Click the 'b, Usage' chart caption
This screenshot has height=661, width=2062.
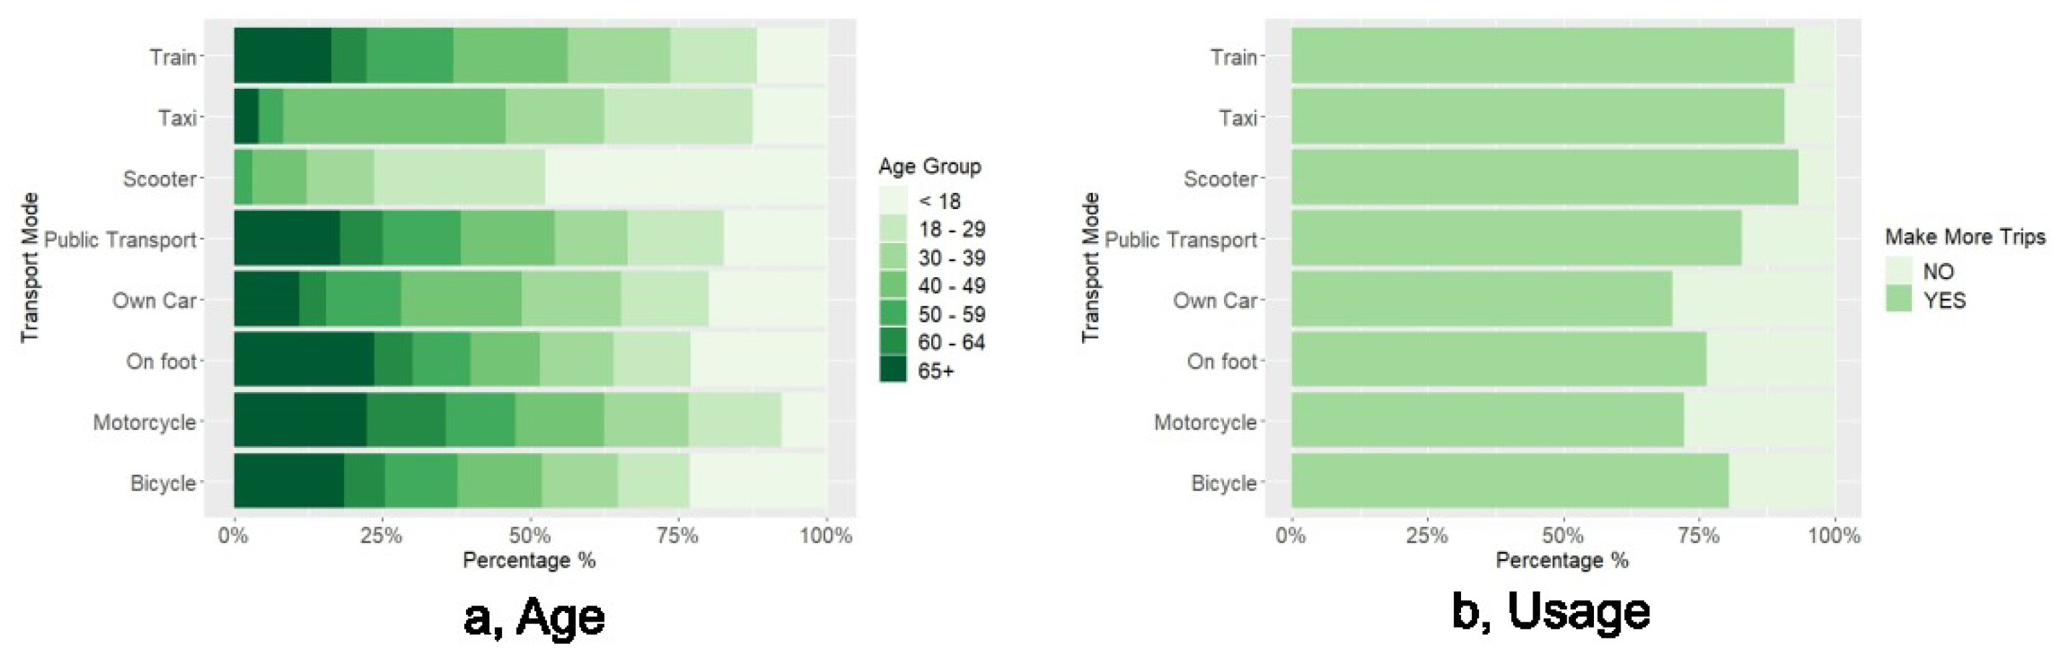pos(1551,612)
